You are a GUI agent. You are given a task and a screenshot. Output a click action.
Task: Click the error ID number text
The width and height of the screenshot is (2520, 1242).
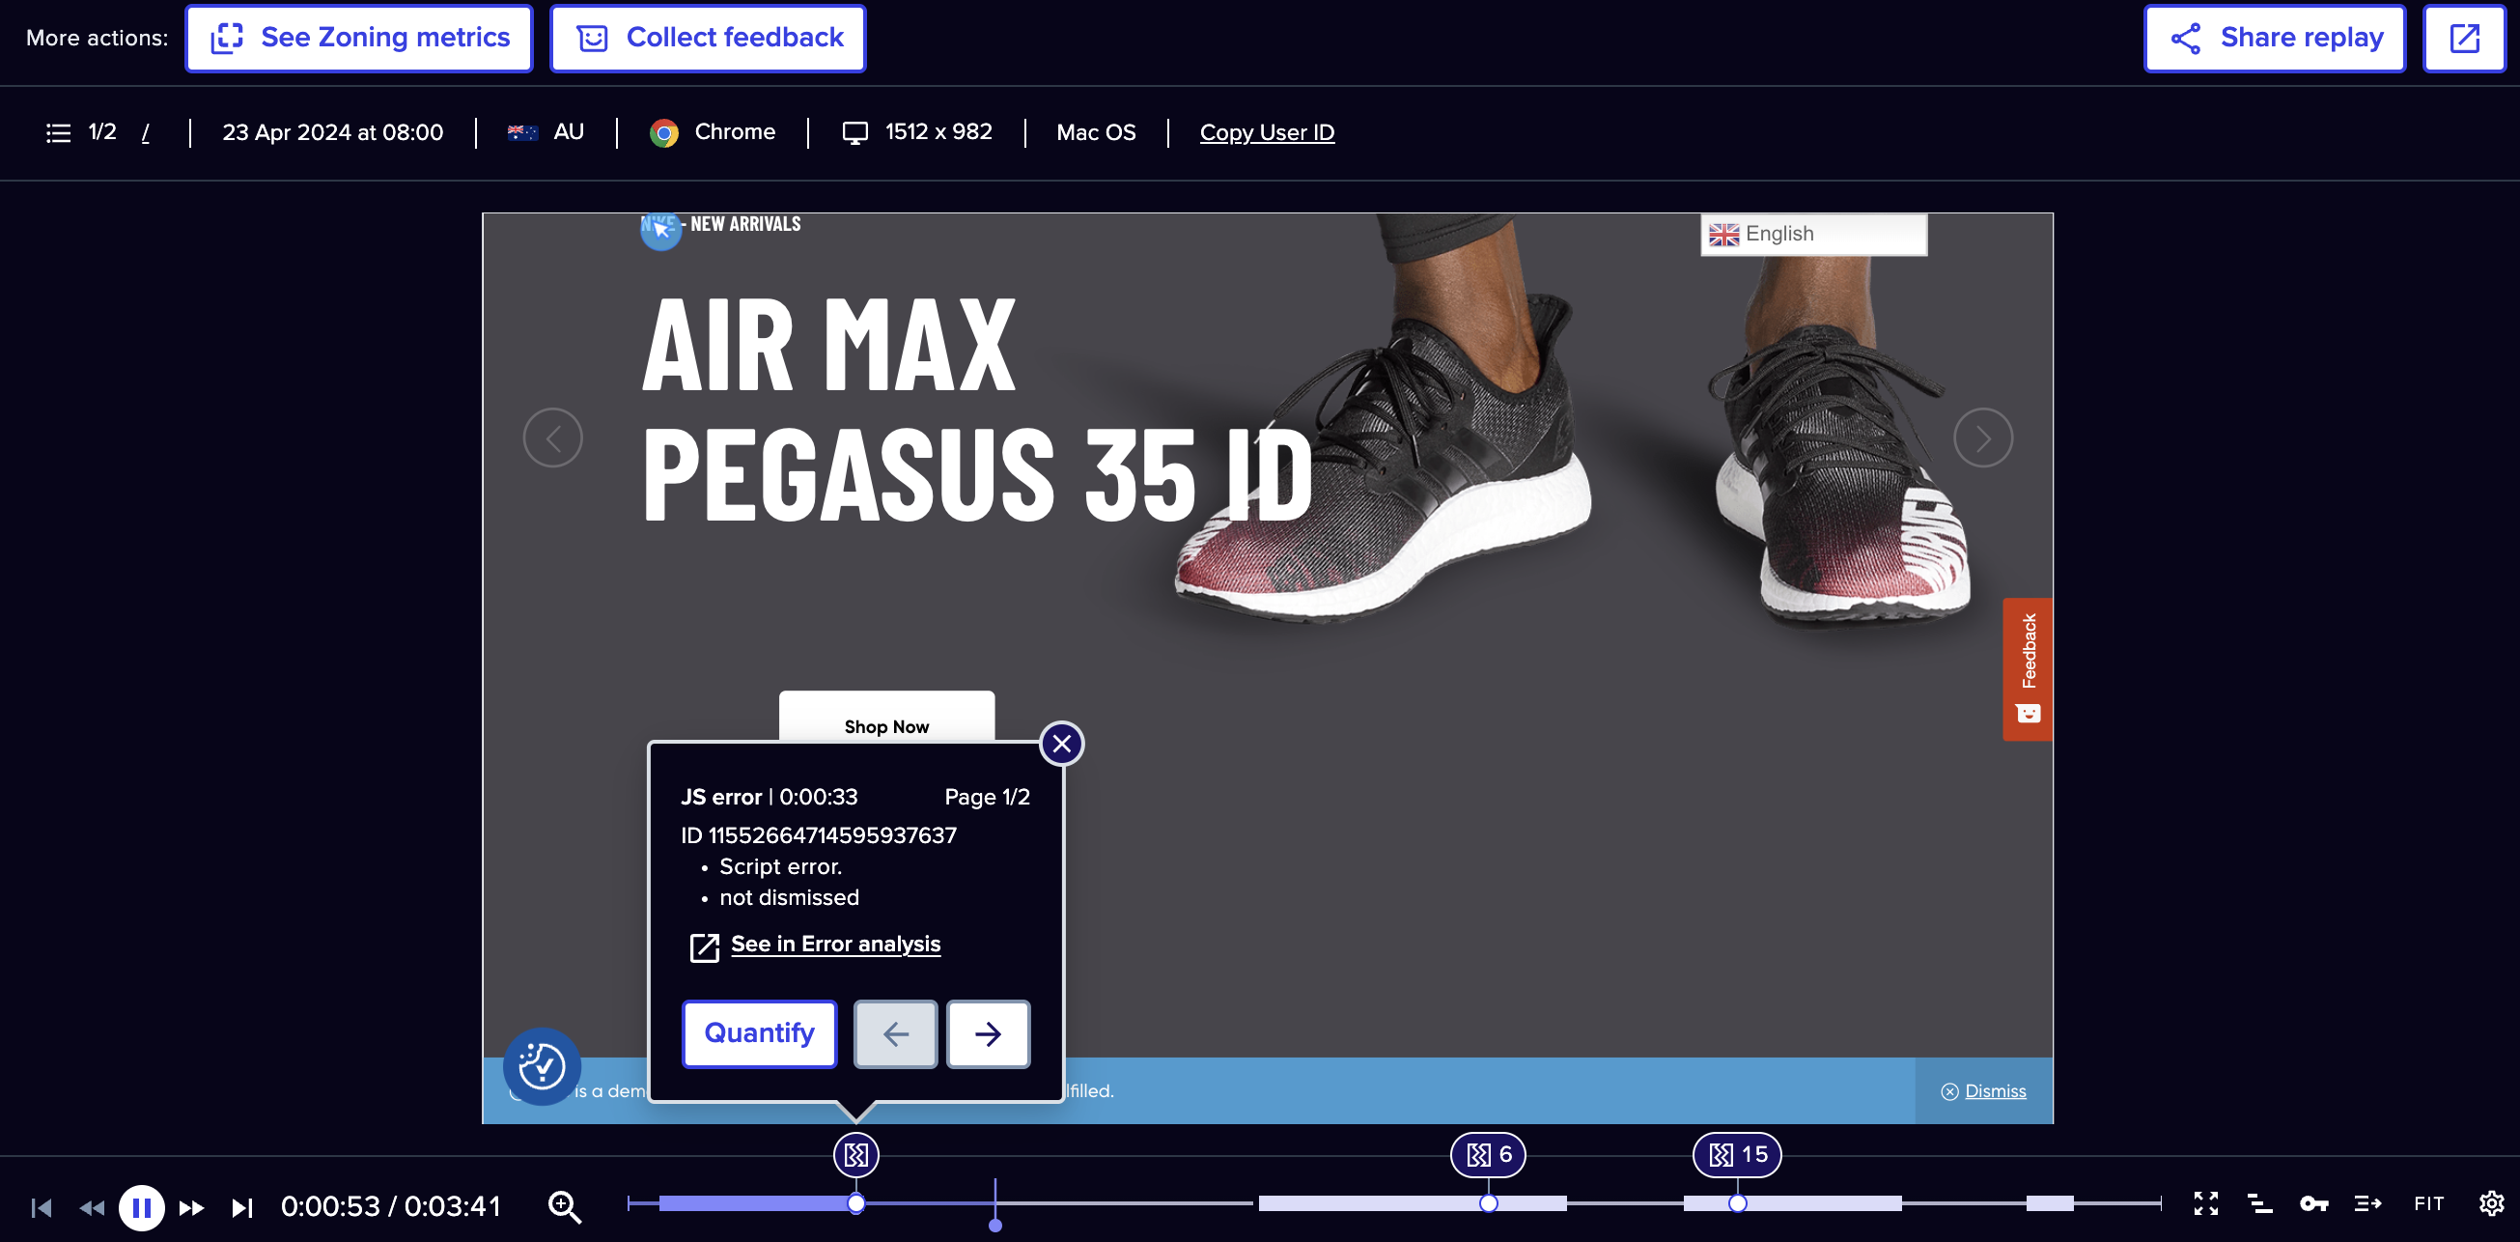[831, 834]
